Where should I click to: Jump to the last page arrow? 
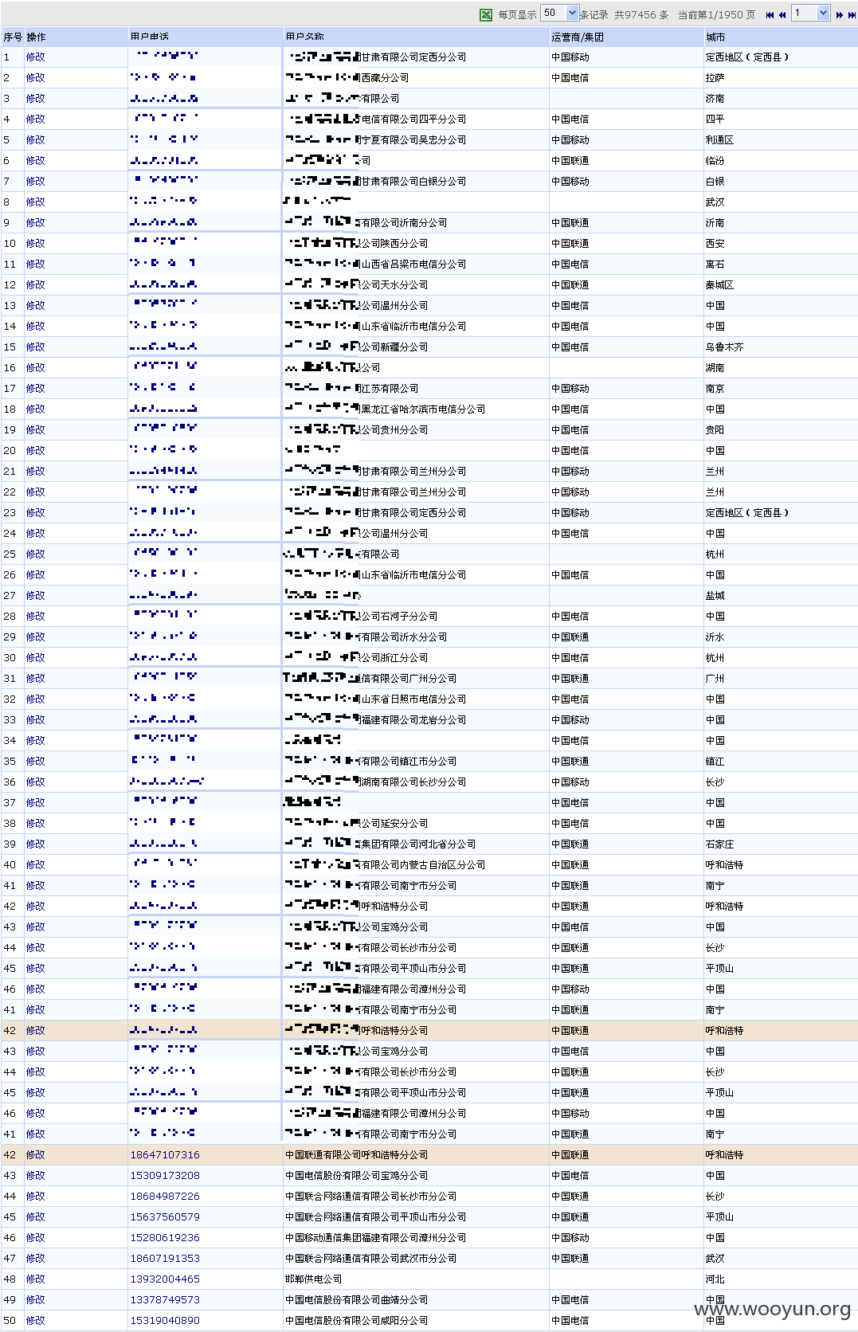pos(851,14)
